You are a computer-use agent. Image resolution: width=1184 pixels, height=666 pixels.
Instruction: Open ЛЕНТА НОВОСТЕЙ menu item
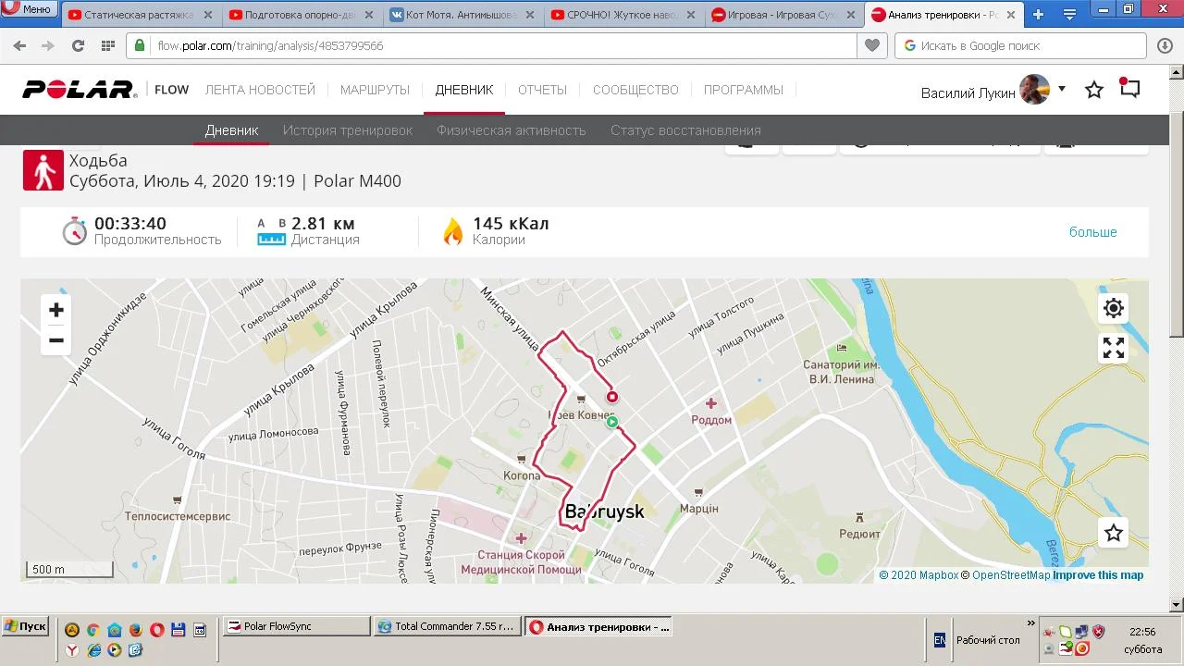click(260, 90)
